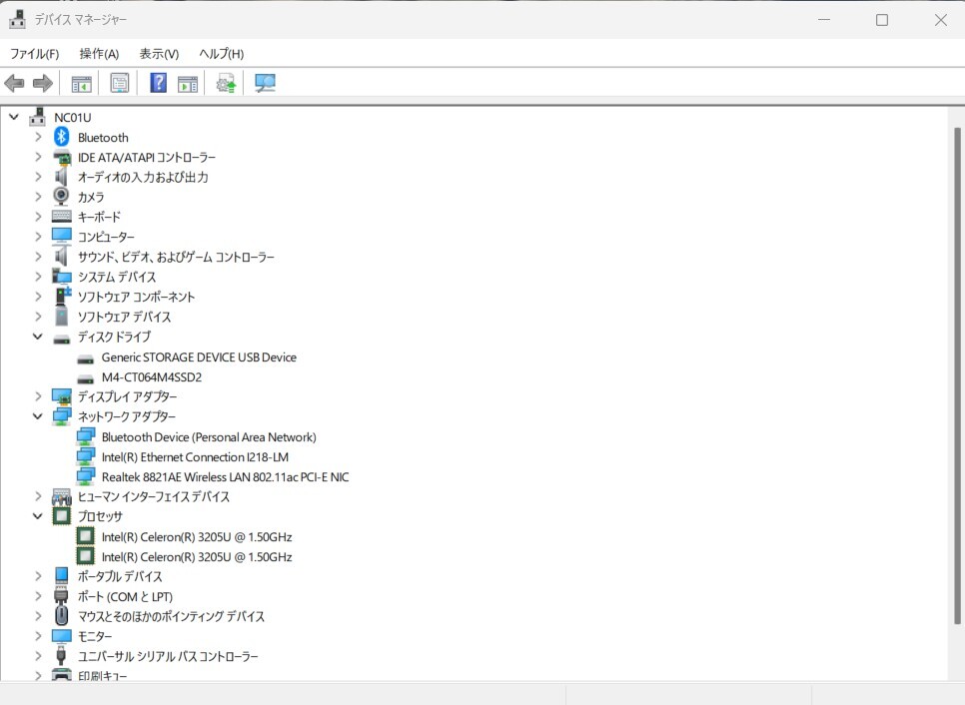This screenshot has height=705, width=965.
Task: Expand the サウンド、ビデオ、およびゲーム コントローラー node
Action: click(x=38, y=257)
